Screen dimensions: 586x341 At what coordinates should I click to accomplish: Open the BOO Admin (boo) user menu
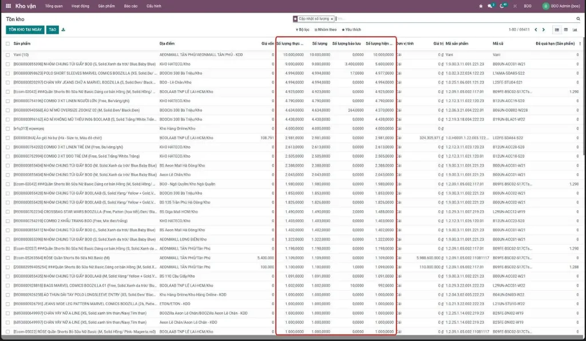(x=561, y=6)
